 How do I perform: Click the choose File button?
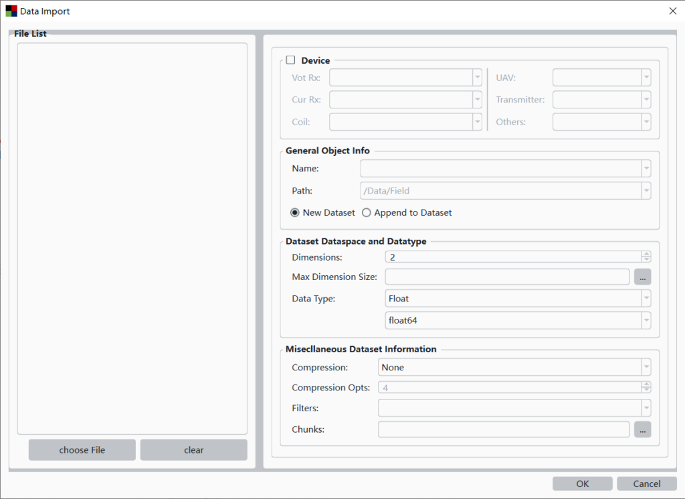tap(82, 450)
